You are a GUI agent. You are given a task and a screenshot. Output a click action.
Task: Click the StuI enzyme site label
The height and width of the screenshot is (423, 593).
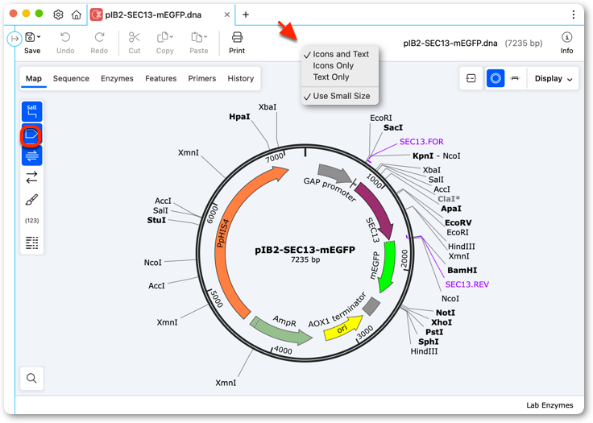(156, 220)
